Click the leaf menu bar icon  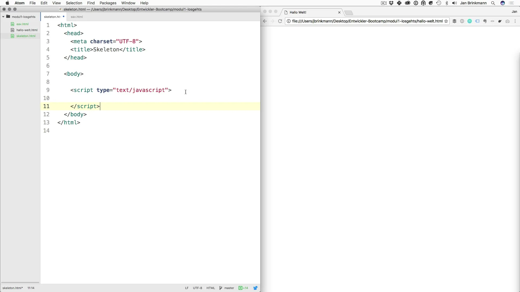pos(431,3)
